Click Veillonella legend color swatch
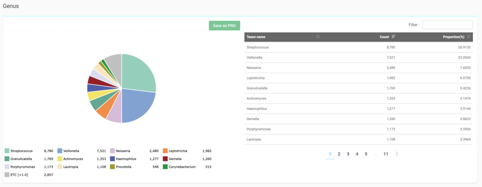The width and height of the screenshot is (482, 187). coord(60,151)
